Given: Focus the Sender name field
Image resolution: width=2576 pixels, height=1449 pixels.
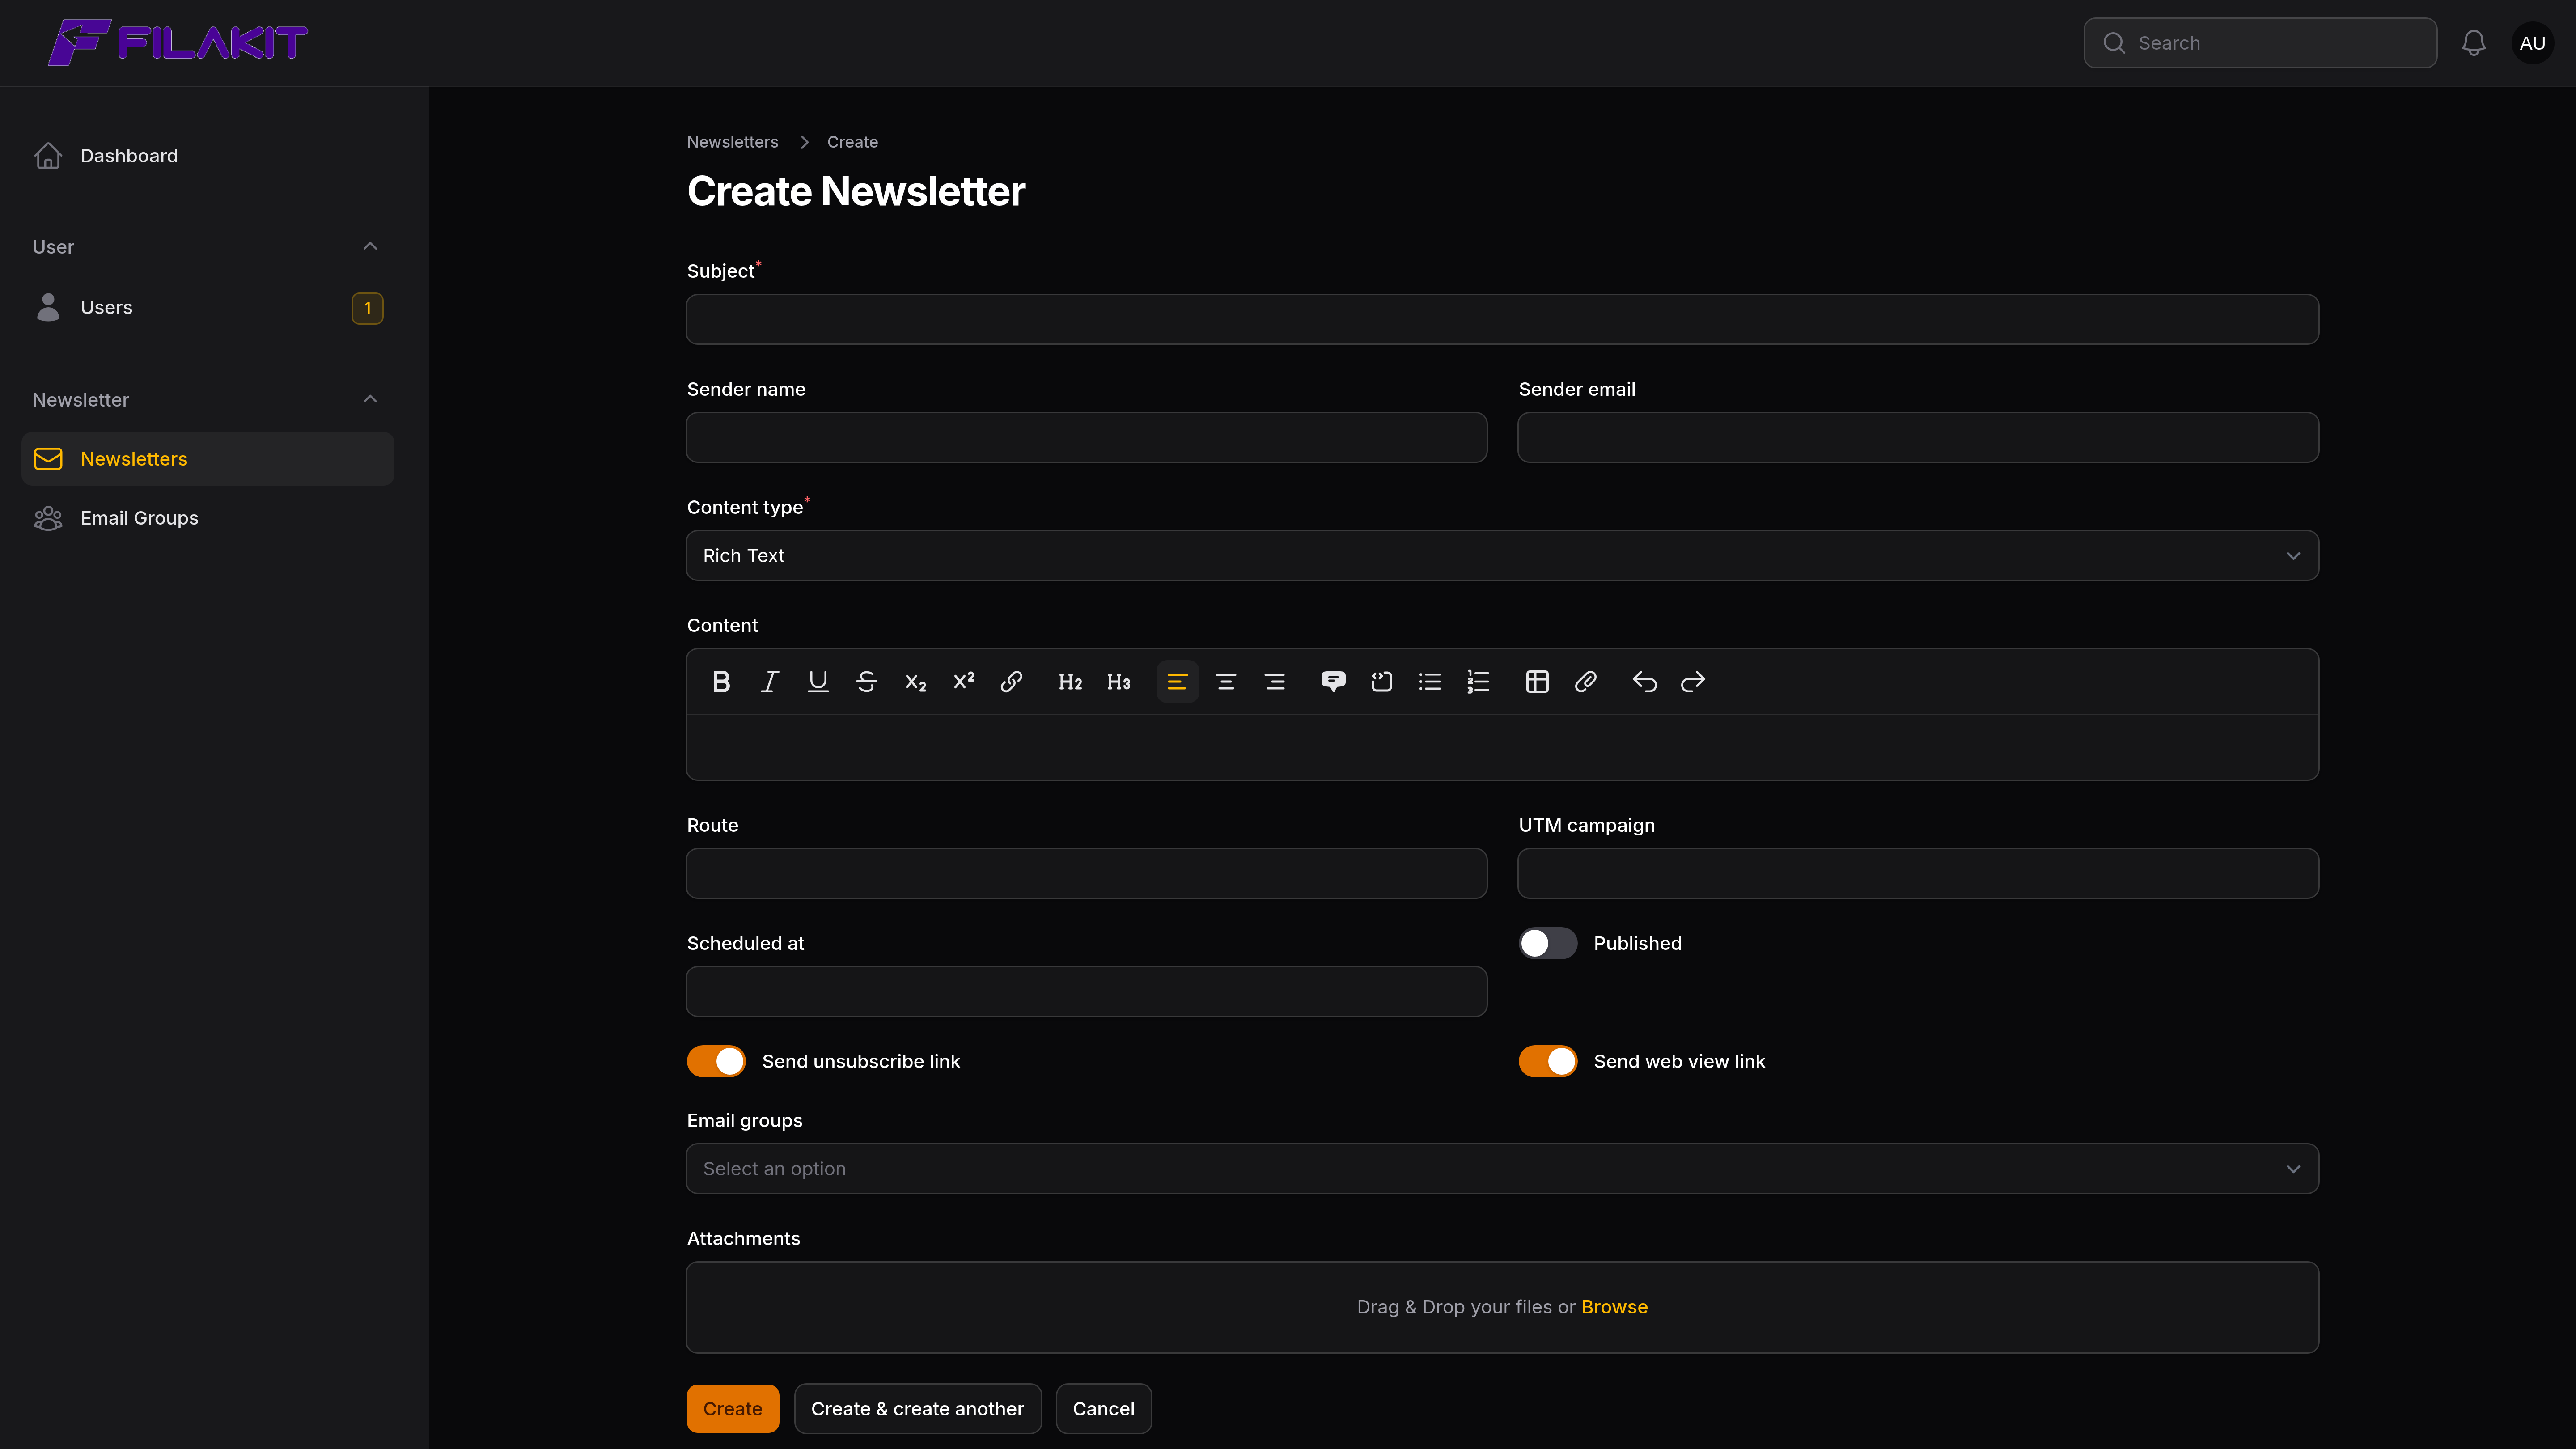Looking at the screenshot, I should (x=1086, y=437).
